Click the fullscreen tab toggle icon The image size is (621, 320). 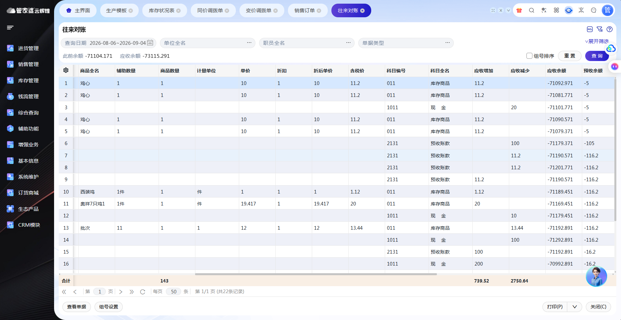(x=493, y=10)
